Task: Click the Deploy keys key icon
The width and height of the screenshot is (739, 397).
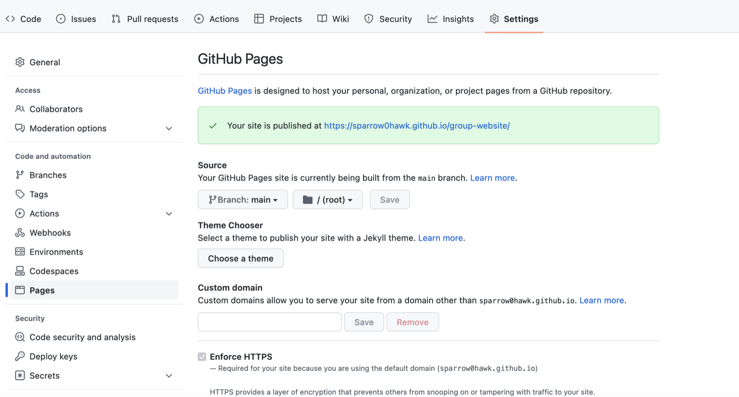Action: coord(20,356)
